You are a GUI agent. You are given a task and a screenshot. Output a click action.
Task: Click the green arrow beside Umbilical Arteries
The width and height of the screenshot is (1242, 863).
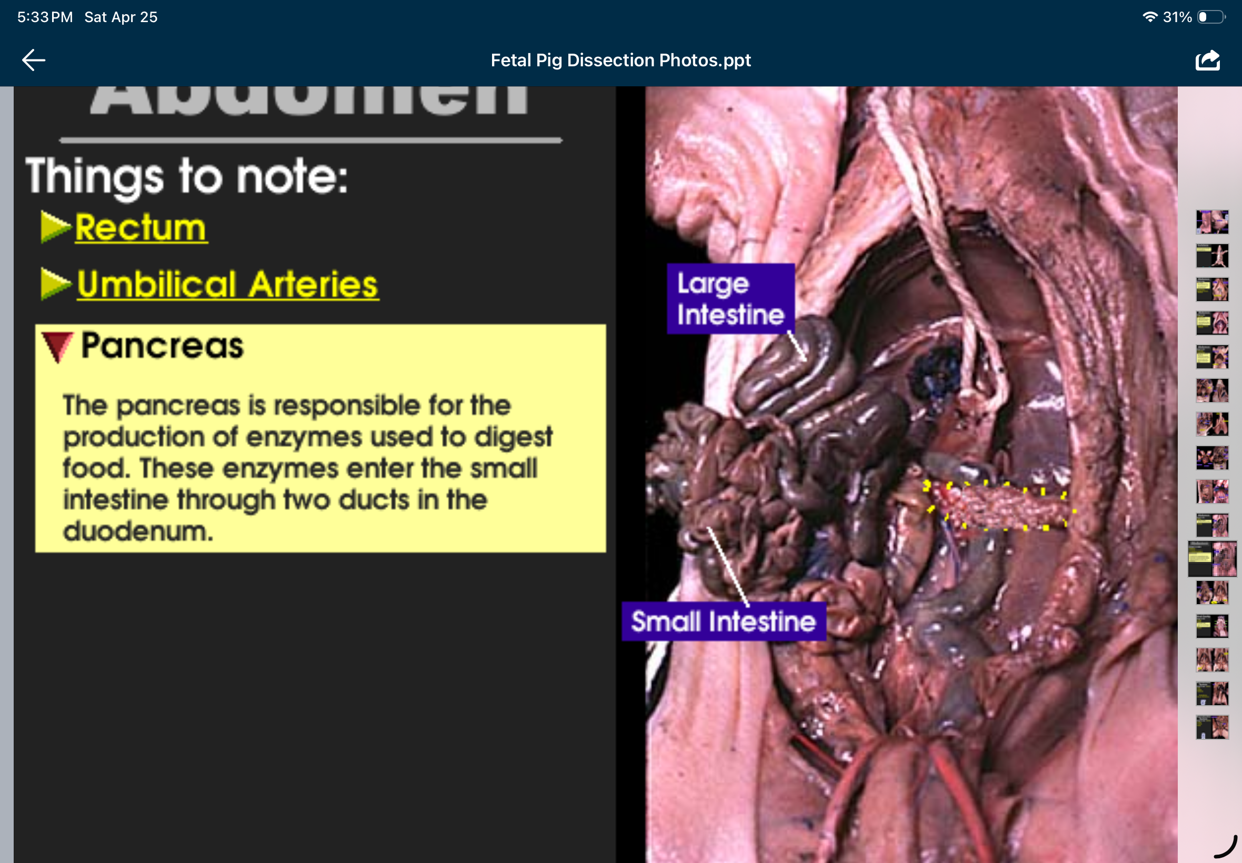click(x=55, y=283)
